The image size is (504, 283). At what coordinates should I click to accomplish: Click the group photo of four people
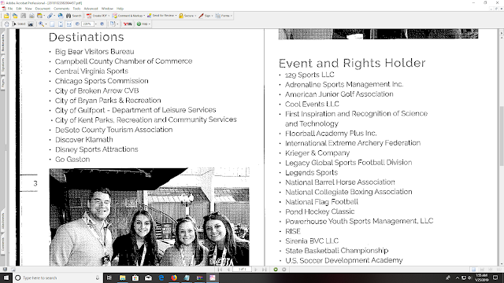tap(149, 217)
